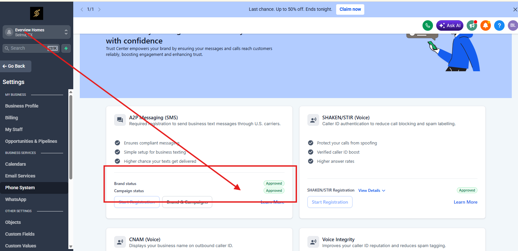
Task: Click the 'Campaign status' label
Action: [x=129, y=191]
